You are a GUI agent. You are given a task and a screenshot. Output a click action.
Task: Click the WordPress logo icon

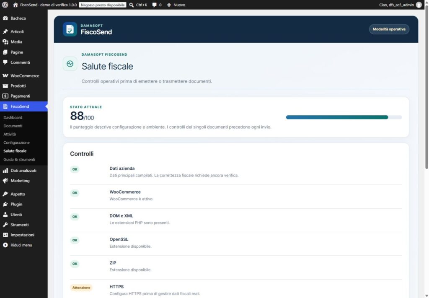click(x=5, y=5)
